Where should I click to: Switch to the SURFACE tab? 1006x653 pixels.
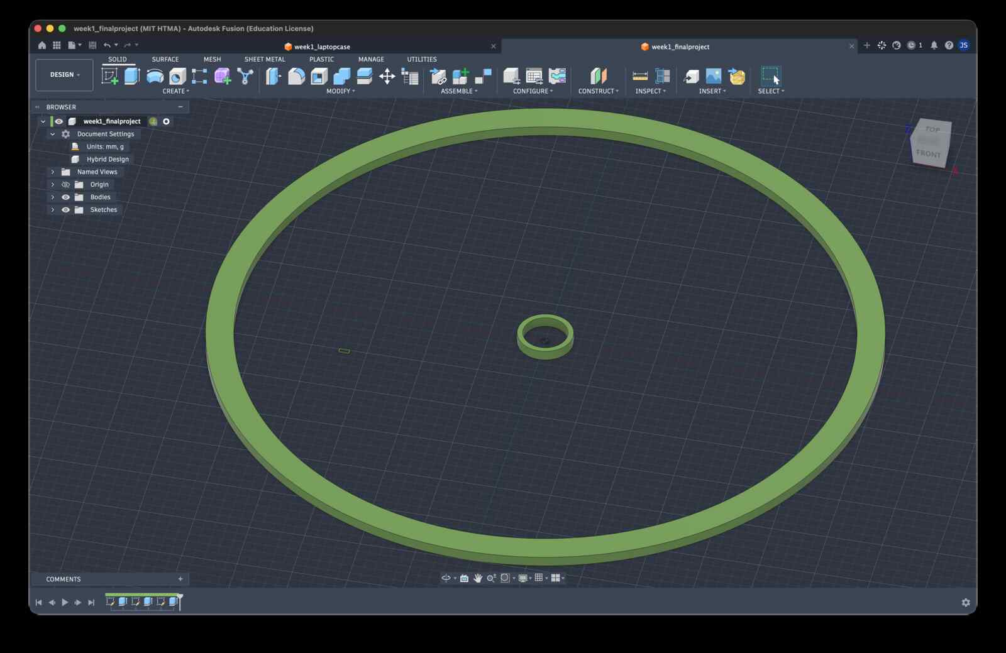coord(165,59)
